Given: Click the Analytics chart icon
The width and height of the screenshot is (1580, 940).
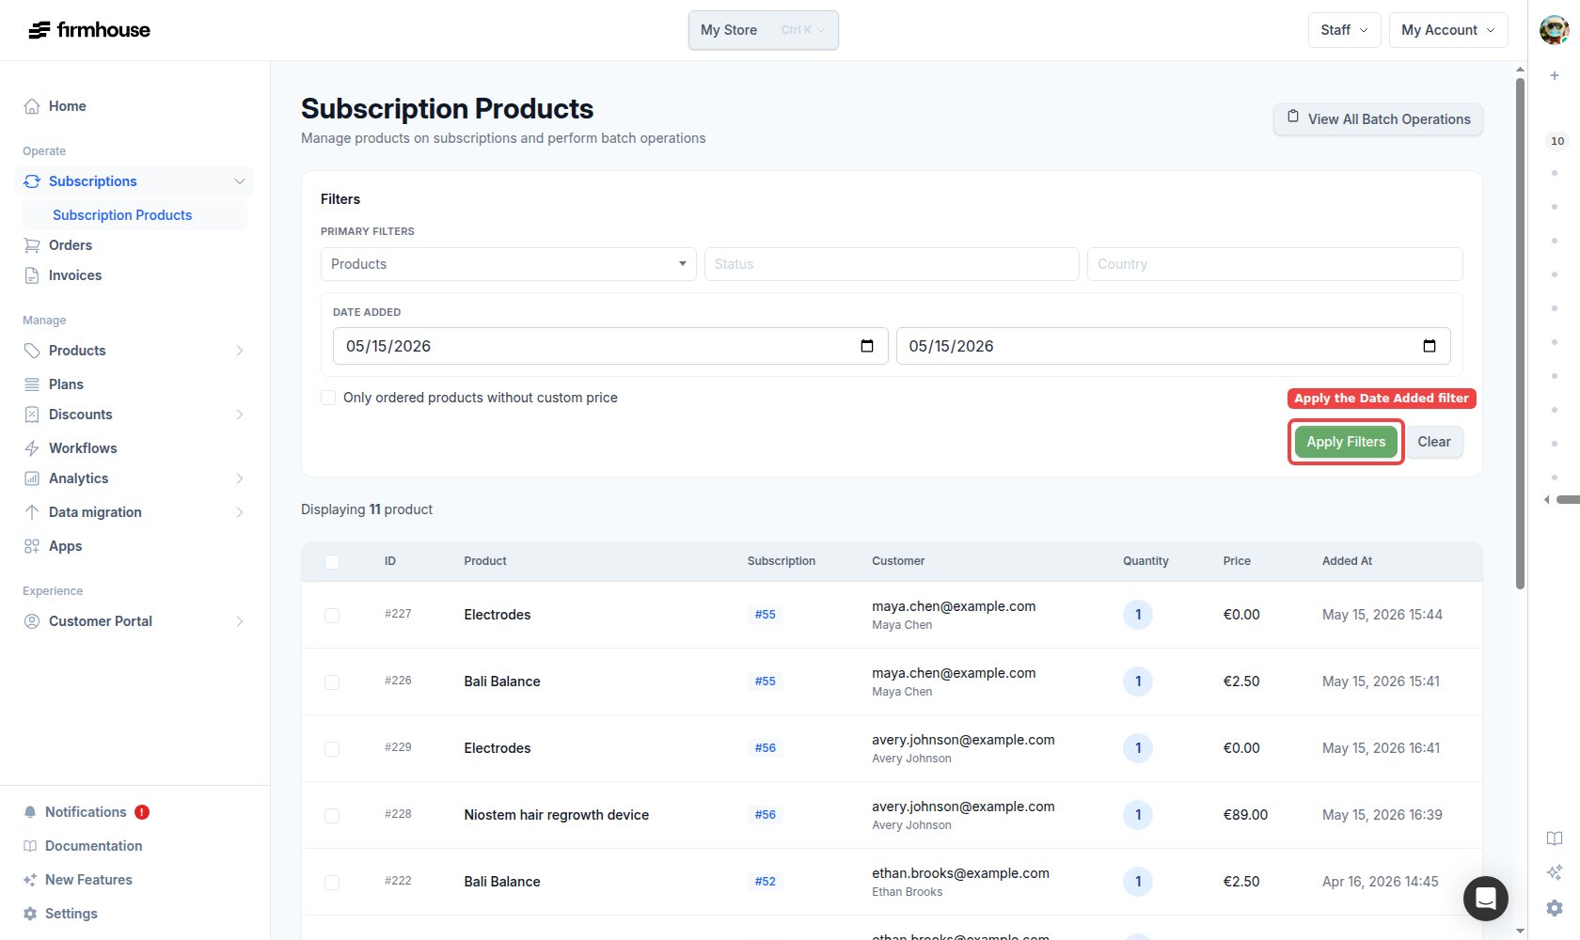Looking at the screenshot, I should [x=32, y=478].
